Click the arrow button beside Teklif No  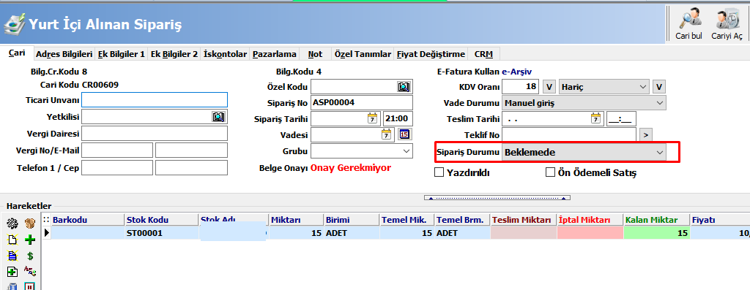coord(646,135)
